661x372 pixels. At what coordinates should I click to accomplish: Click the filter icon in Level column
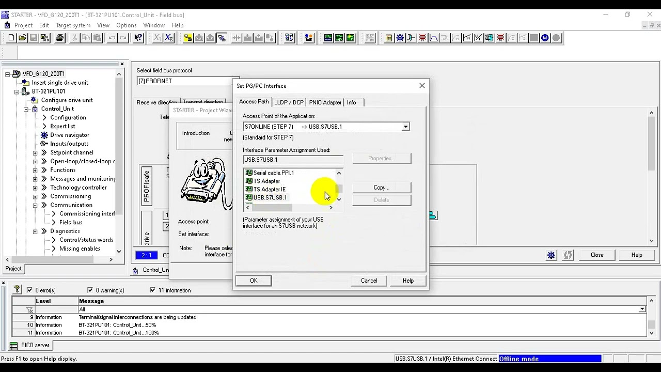coord(30,309)
